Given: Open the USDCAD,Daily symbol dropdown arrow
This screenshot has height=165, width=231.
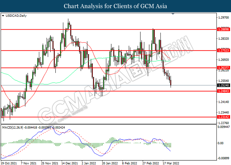Looking at the screenshot, I should [3, 16].
